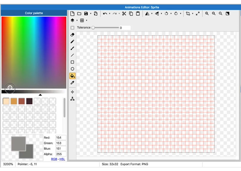Screen dimensions: 241x171
Task: Click the layers stack icon
Action: (72, 20)
